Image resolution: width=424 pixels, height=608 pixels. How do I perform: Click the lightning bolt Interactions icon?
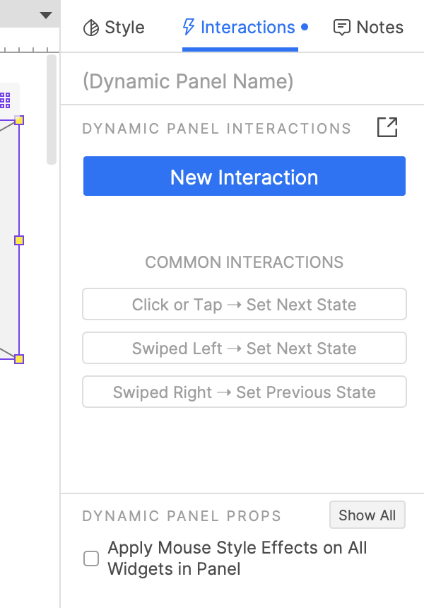coord(189,28)
